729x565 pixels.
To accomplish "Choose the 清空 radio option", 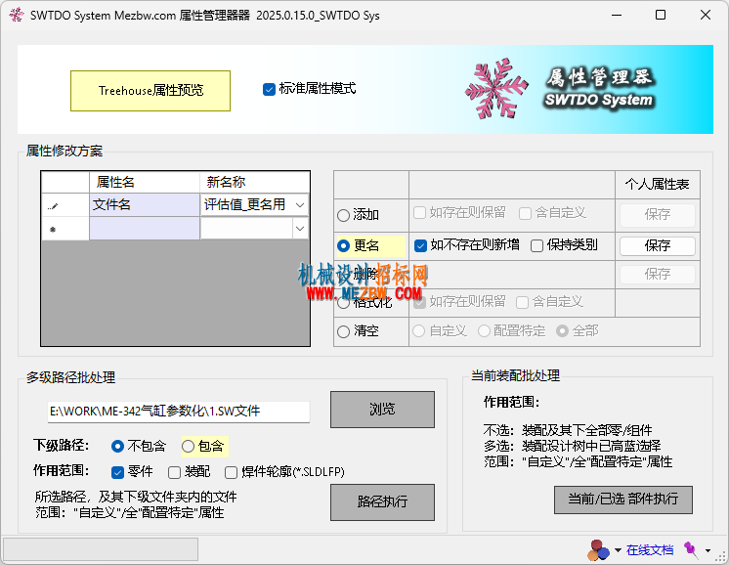I will (343, 331).
